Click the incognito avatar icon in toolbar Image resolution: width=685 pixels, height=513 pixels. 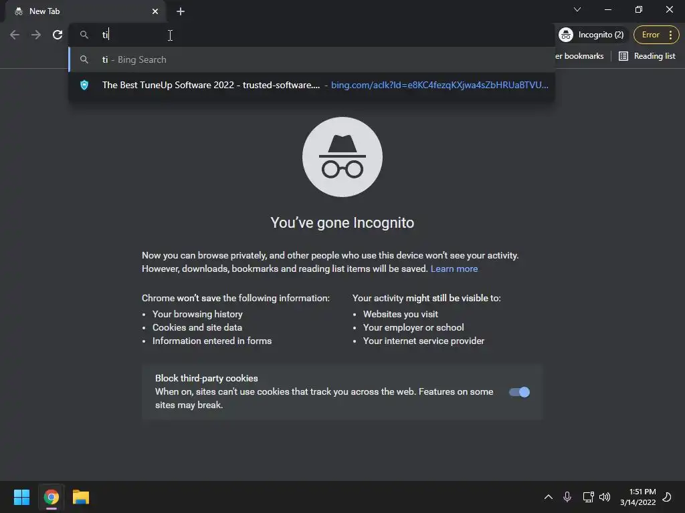click(x=566, y=35)
